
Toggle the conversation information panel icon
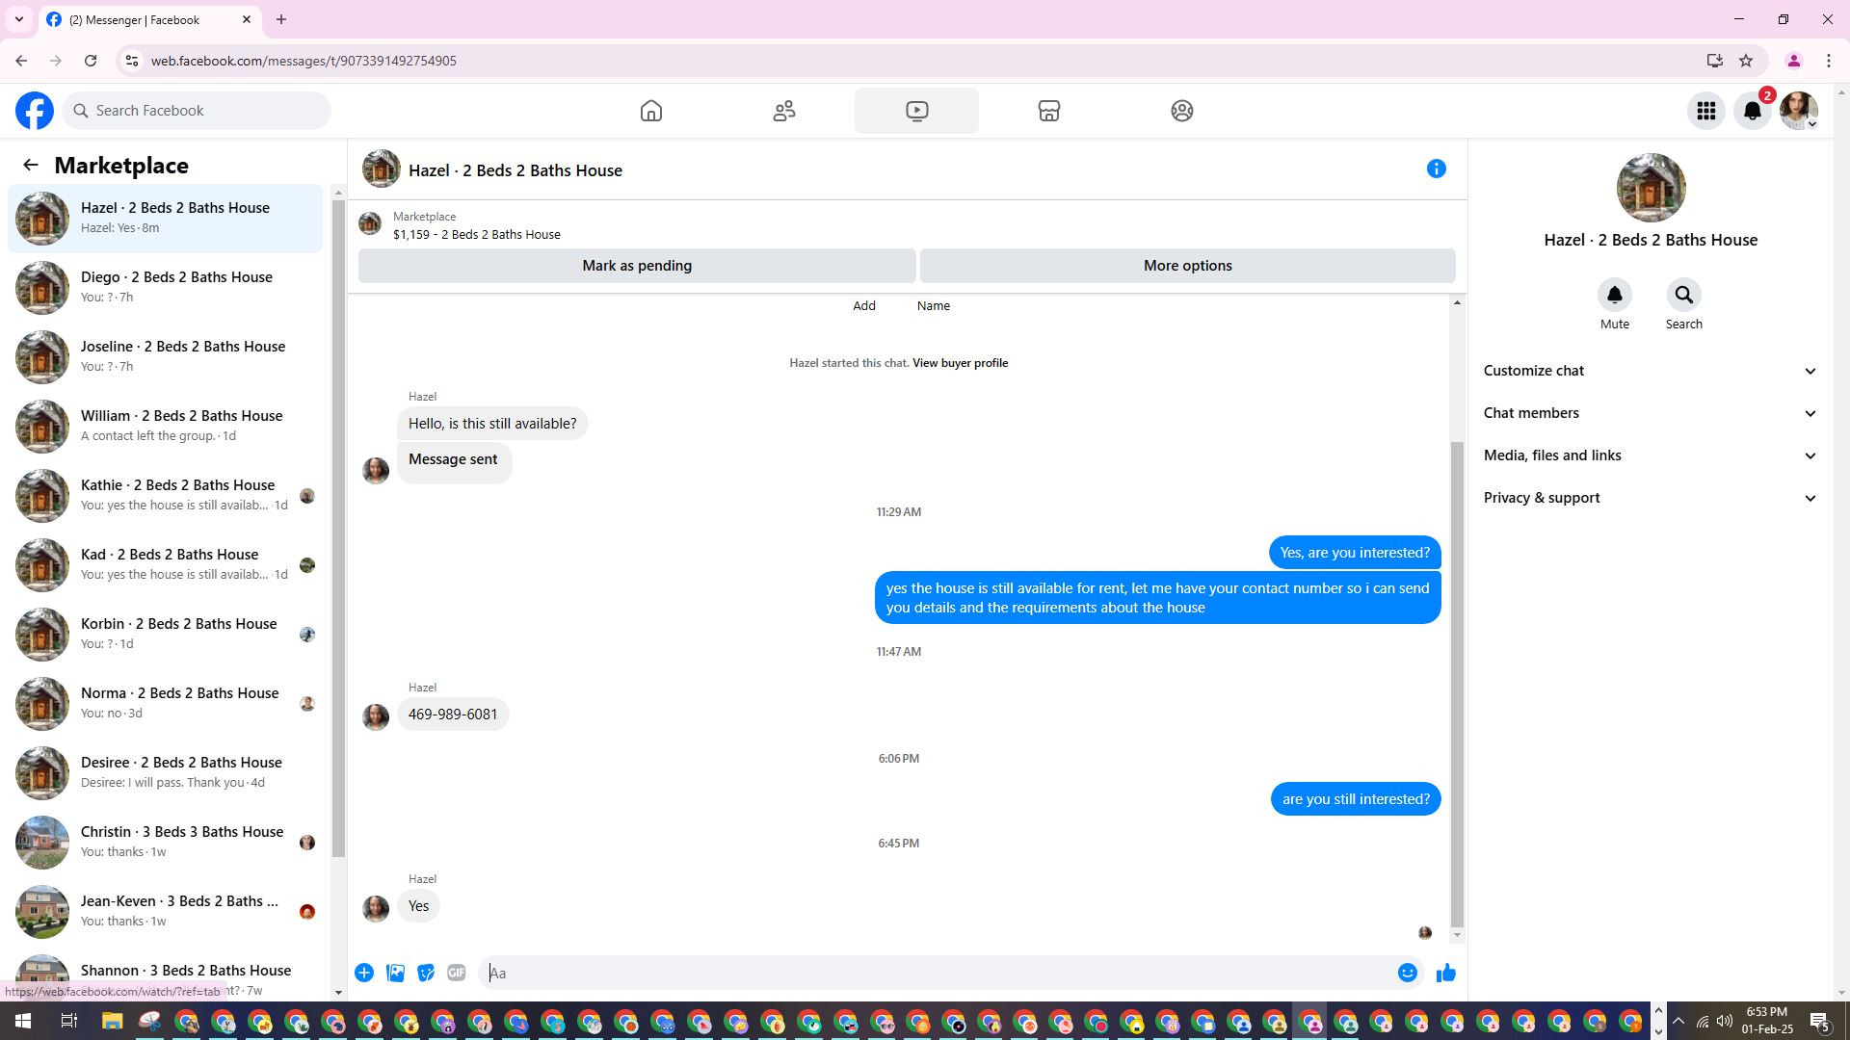(x=1437, y=169)
